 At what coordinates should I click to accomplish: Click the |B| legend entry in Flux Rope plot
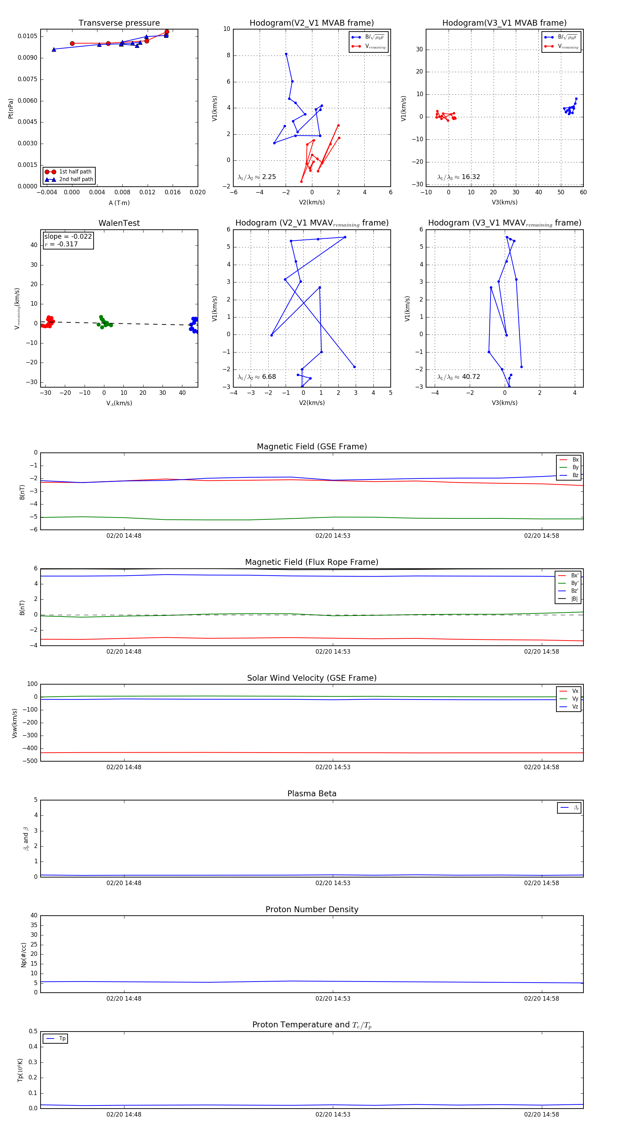click(x=568, y=599)
